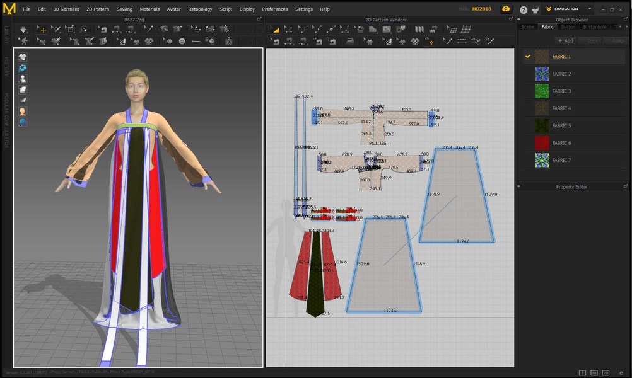Screen dimensions: 632x378
Task: Select the FABRIC 6 red swatch
Action: pyautogui.click(x=542, y=143)
